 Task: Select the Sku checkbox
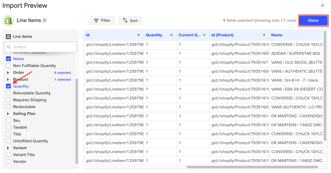pos(8,120)
